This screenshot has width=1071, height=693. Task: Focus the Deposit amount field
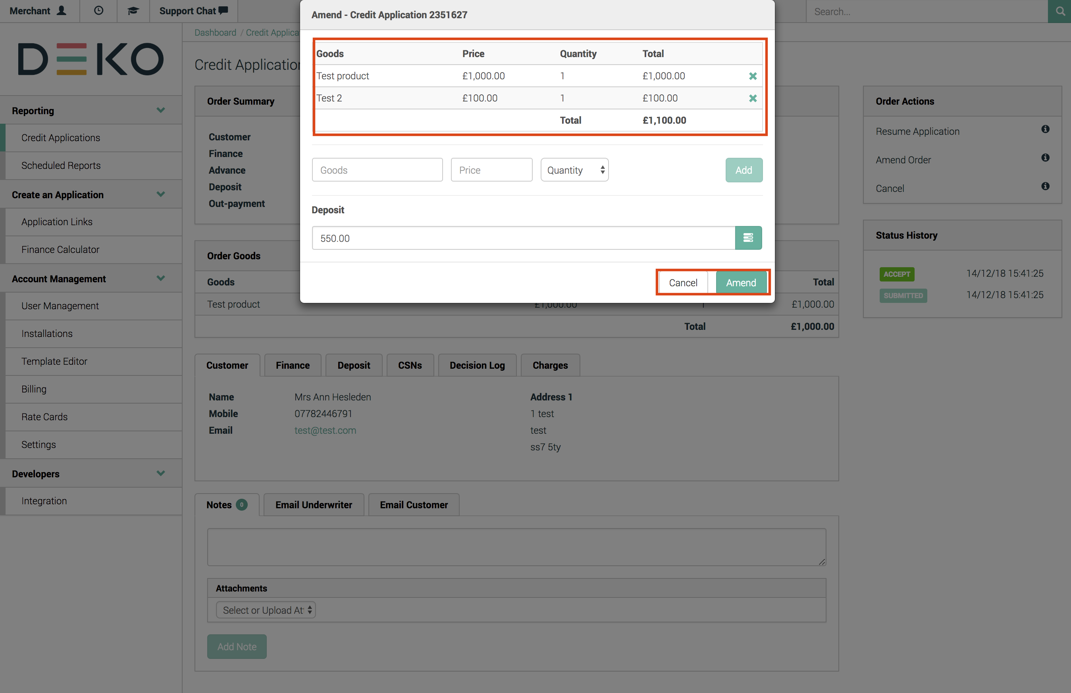(523, 238)
